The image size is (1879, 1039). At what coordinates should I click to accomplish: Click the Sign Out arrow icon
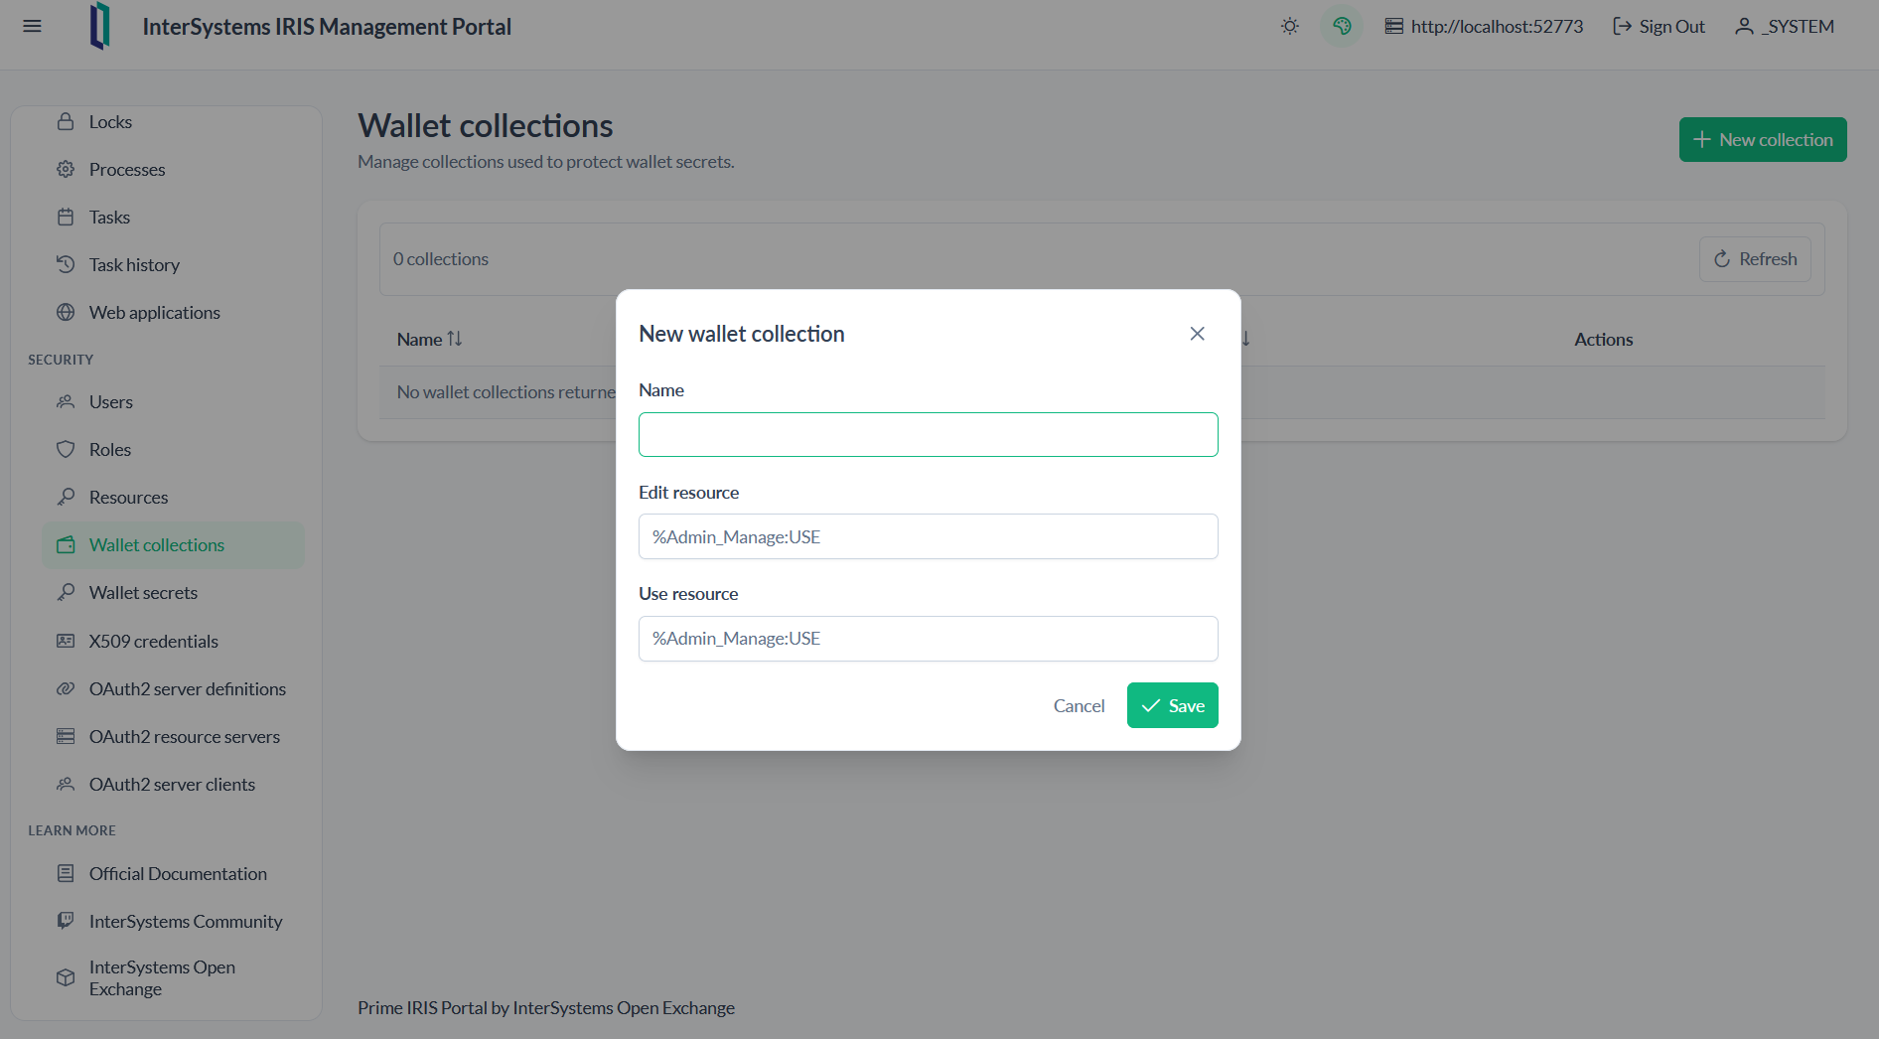click(1622, 26)
